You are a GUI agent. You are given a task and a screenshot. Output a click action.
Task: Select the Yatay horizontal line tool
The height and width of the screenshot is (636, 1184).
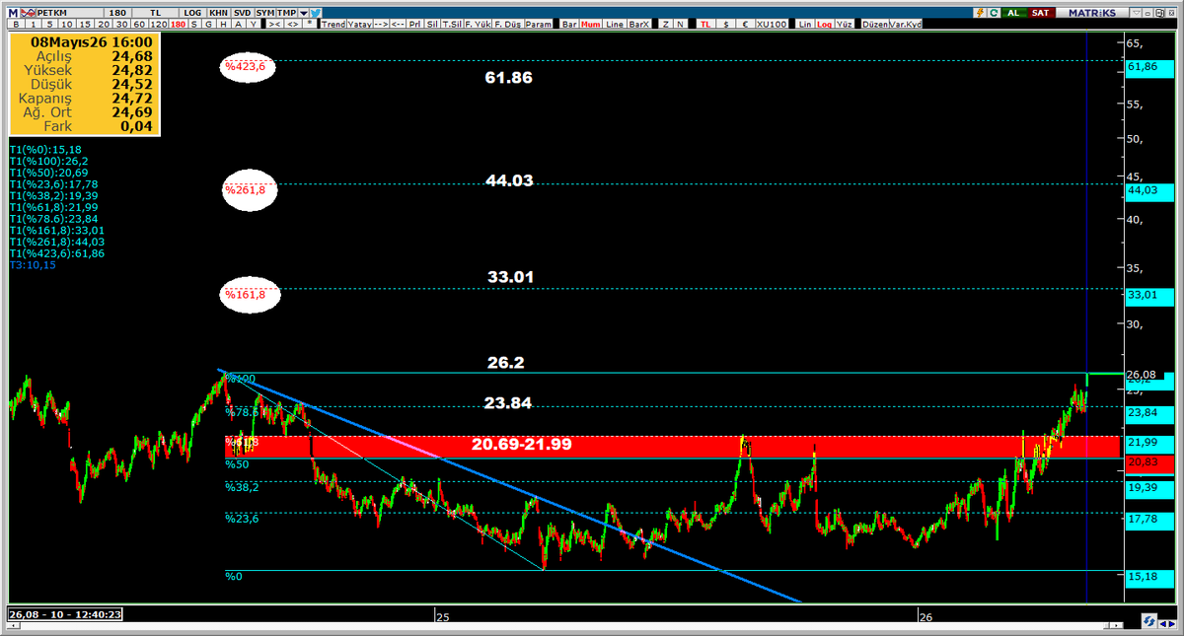coord(360,24)
